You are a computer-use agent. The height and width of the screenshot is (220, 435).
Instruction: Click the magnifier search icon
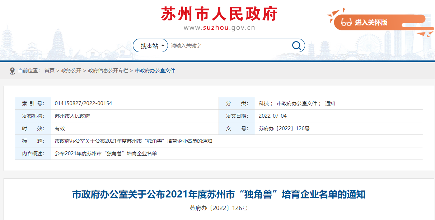click(296, 45)
